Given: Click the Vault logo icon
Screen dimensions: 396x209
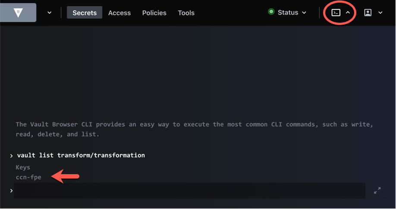Looking at the screenshot, I should click(18, 13).
